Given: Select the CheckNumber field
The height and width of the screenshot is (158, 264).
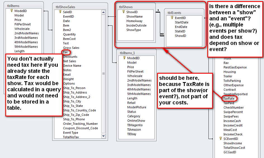Looking at the screenshot, I should (x=233, y=107).
